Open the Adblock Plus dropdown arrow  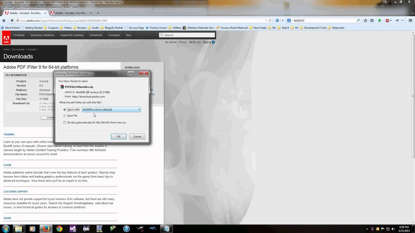(391, 20)
